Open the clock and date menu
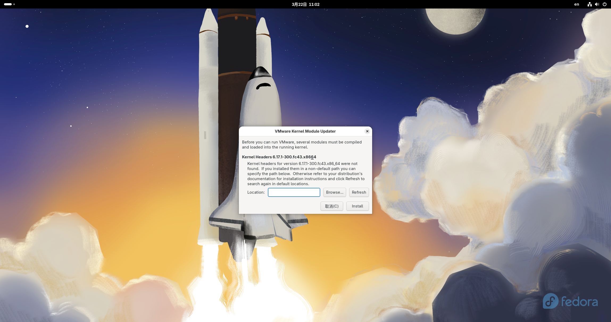This screenshot has height=322, width=611. tap(305, 4)
